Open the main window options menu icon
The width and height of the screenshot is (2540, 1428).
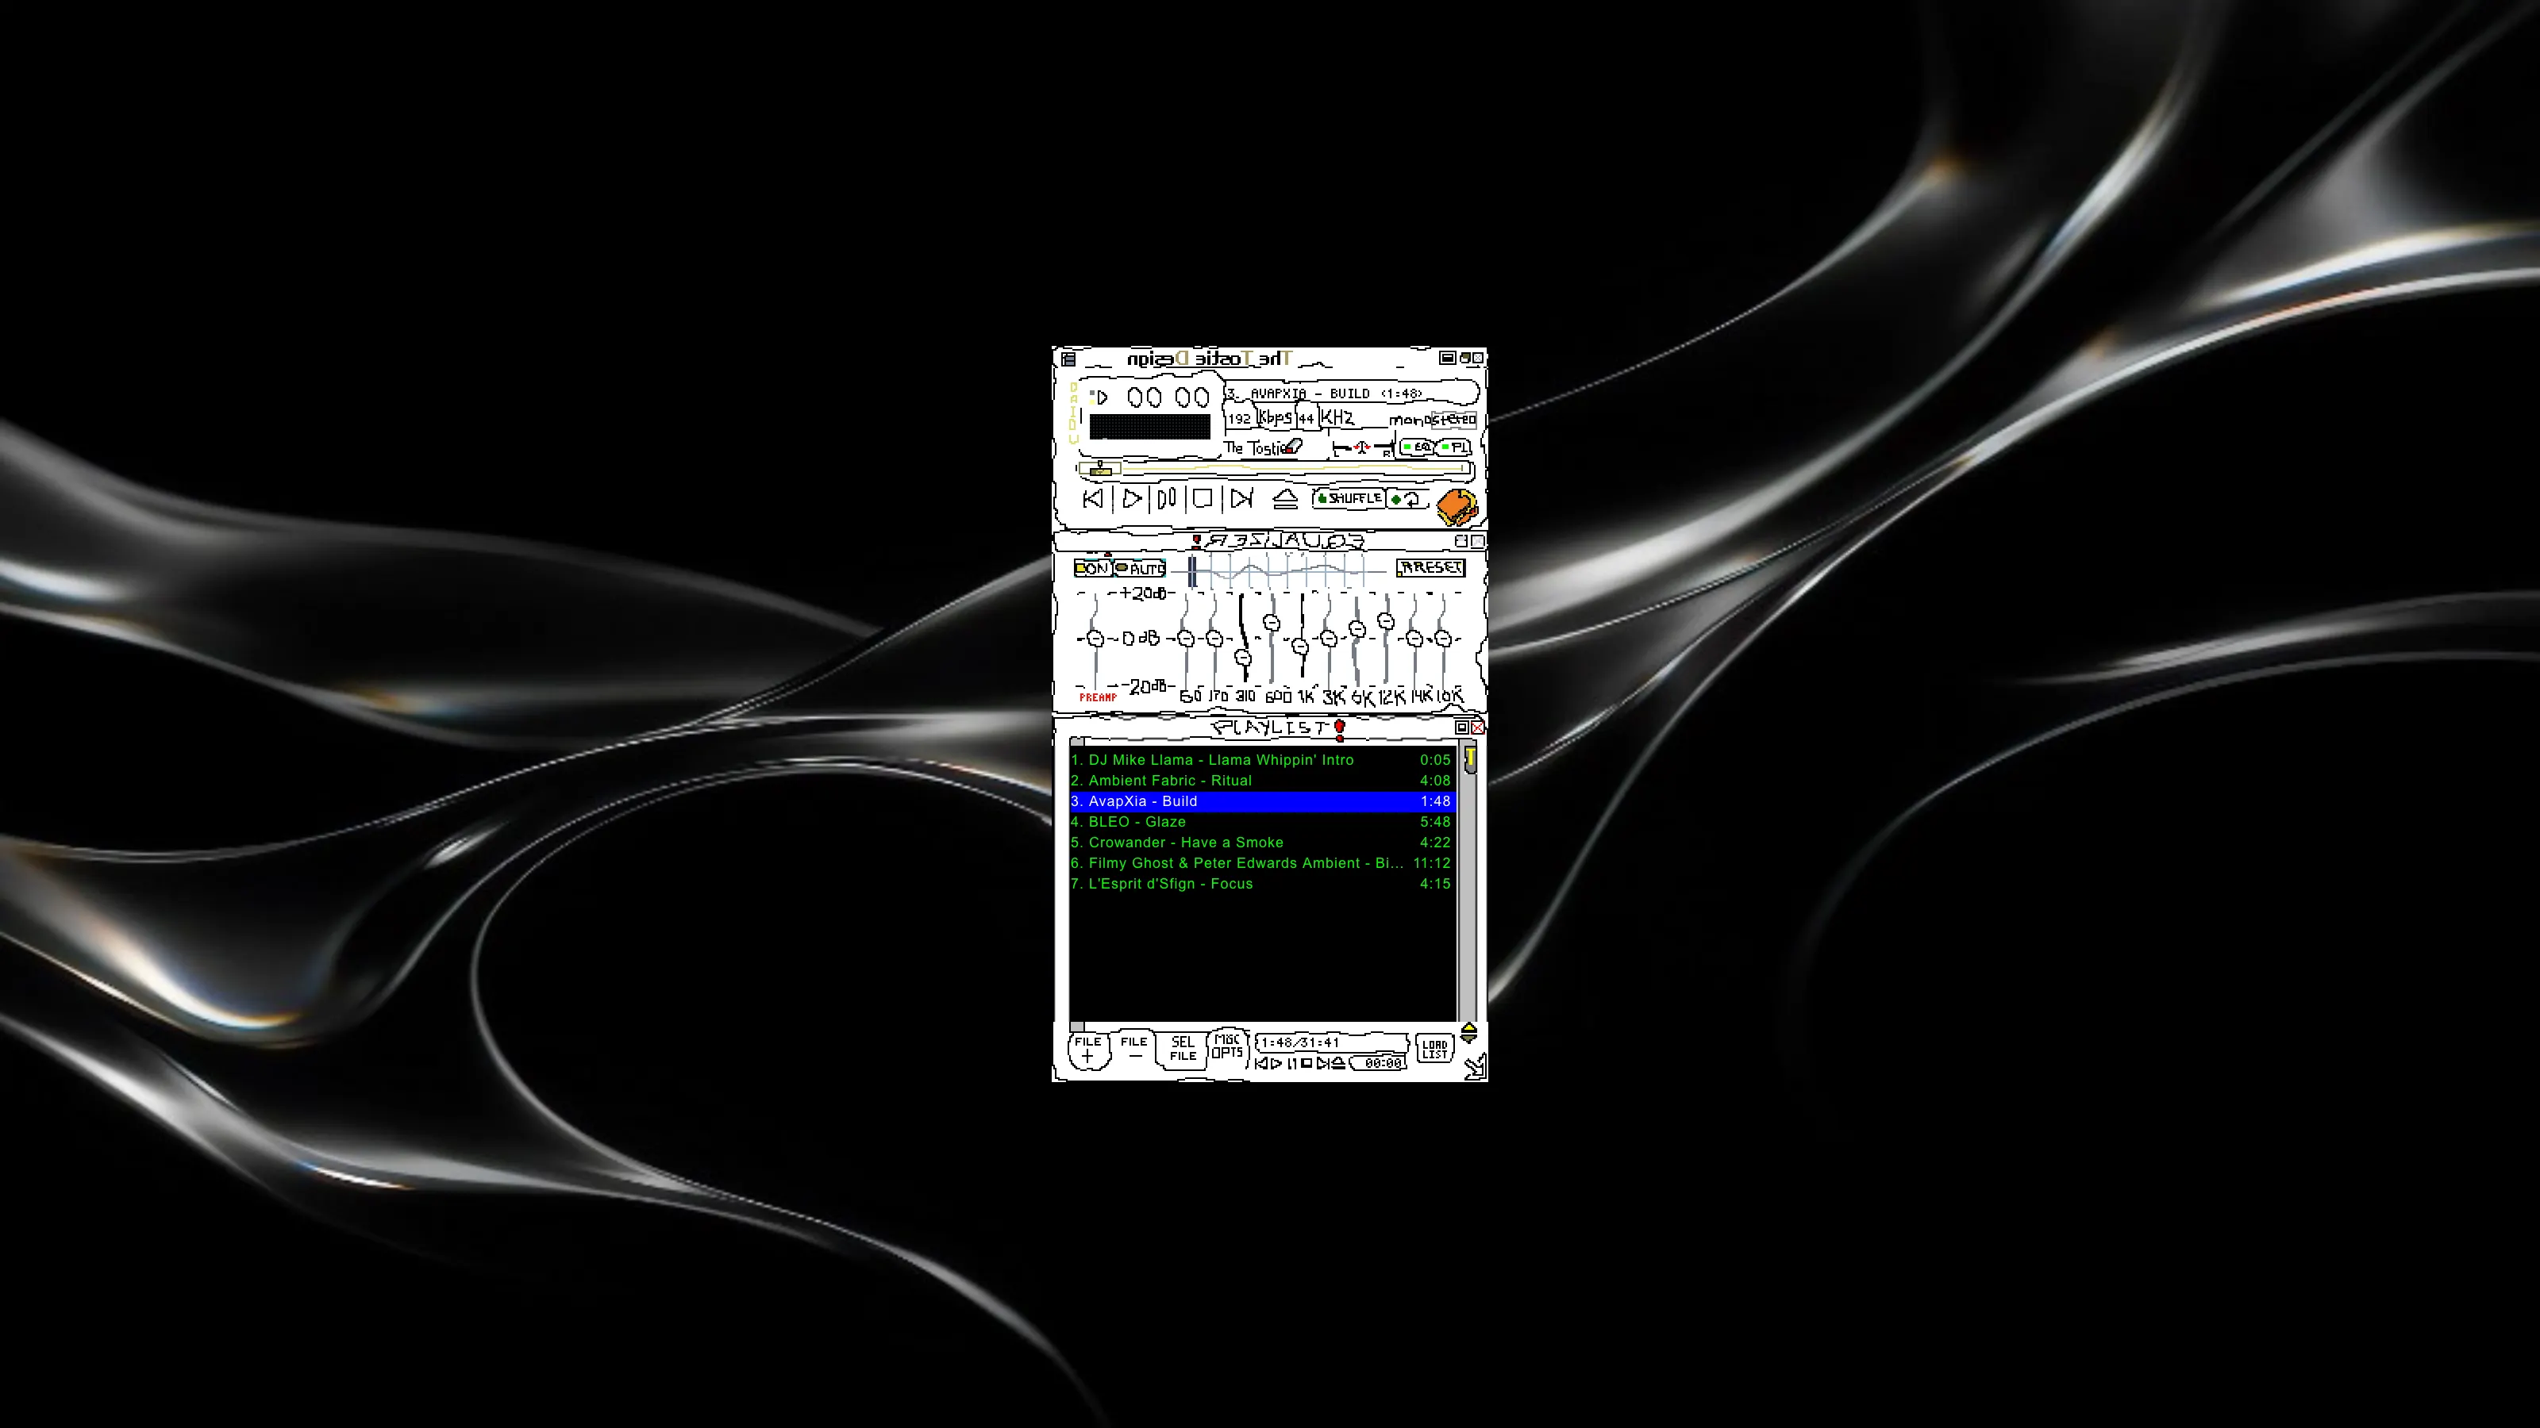point(1068,359)
